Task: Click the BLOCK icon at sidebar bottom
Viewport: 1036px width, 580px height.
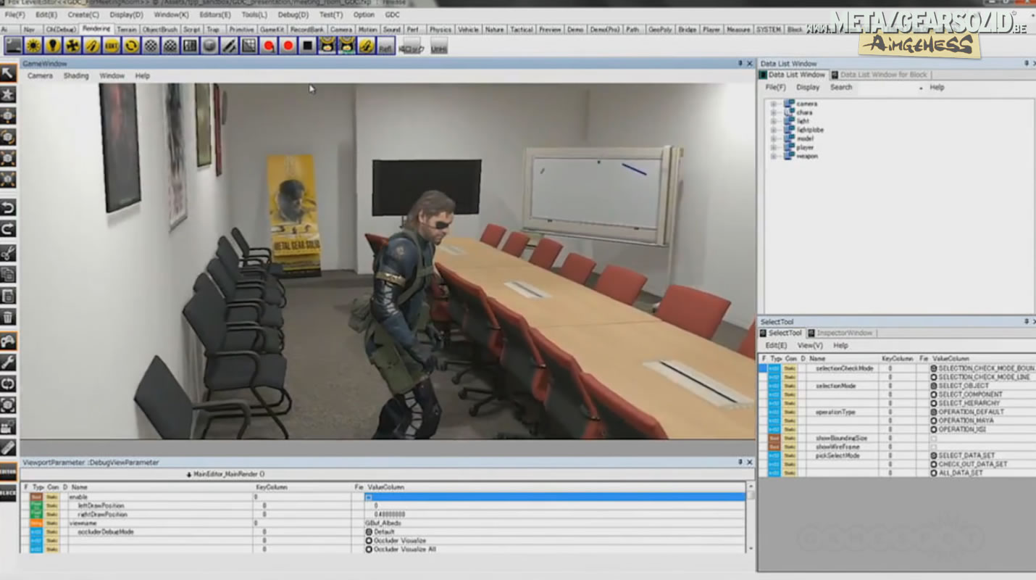Action: pos(8,493)
